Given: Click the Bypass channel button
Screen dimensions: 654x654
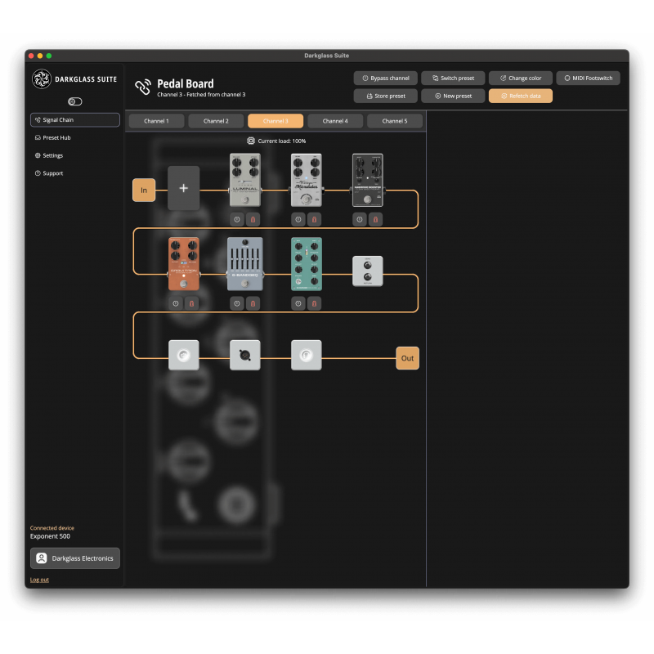Looking at the screenshot, I should (386, 78).
